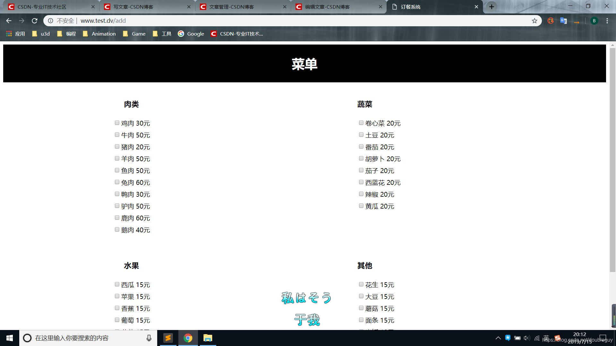Expand hidden system tray icons chevron
The width and height of the screenshot is (616, 346).
point(498,338)
